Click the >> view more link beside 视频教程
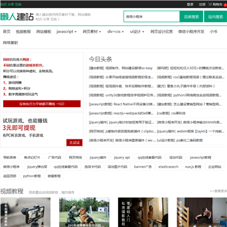This screenshot has height=227, width=227. [x=218, y=191]
